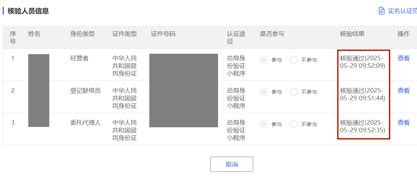The image size is (417, 178).
Task: Click the 核验结果 column header
Action: (352, 34)
